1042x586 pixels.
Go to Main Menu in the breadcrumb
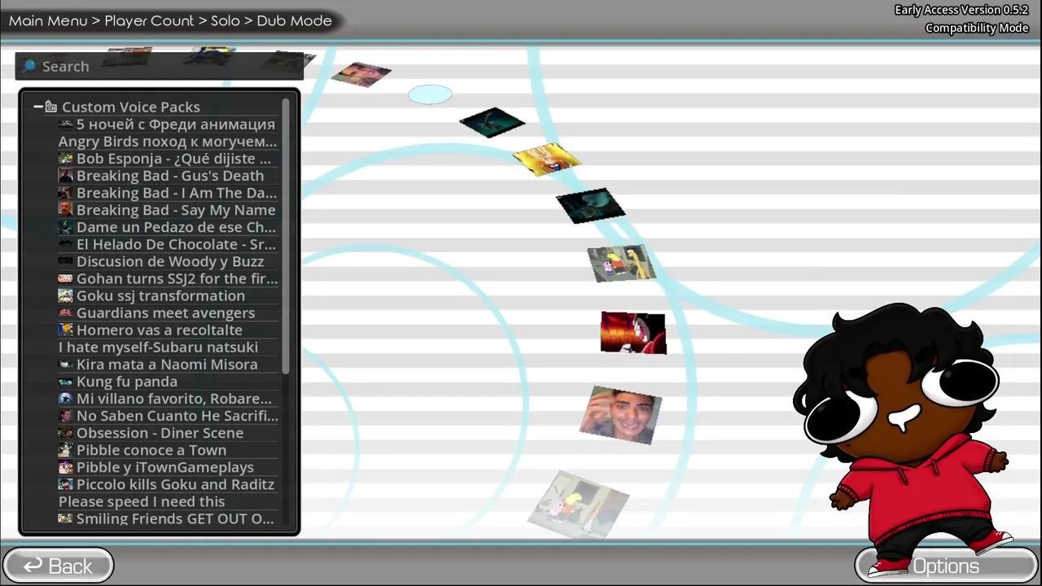pyautogui.click(x=48, y=20)
